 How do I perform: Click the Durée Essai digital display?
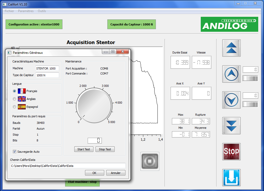click(x=180, y=62)
